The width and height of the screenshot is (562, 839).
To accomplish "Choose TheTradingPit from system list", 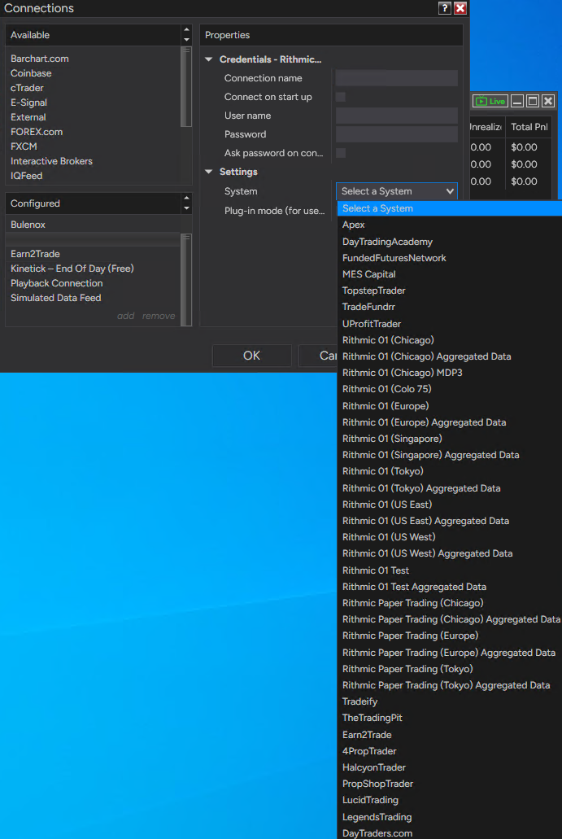I will (372, 718).
